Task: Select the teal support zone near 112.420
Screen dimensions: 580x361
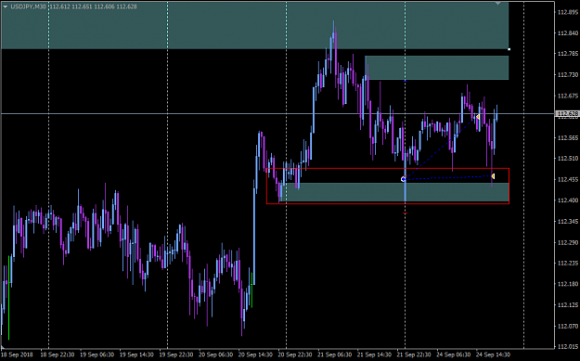Action: tap(394, 192)
